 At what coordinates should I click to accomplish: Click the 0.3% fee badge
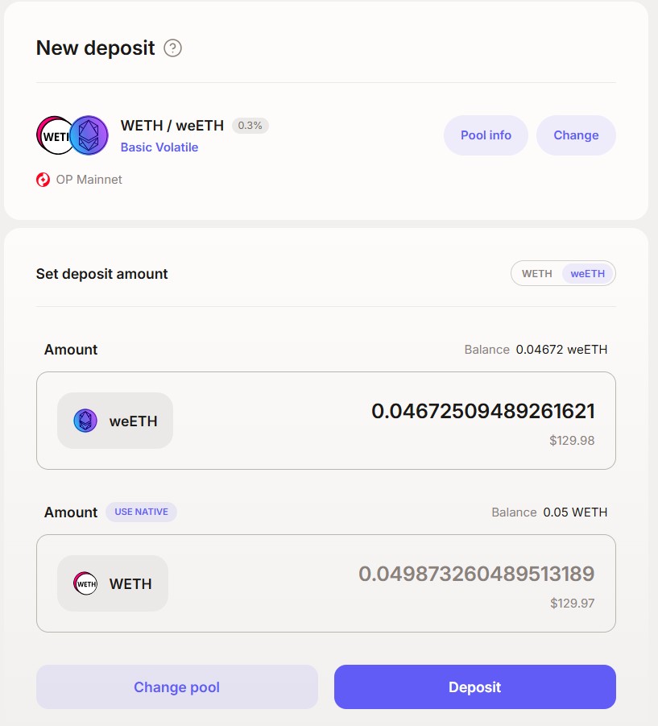250,126
